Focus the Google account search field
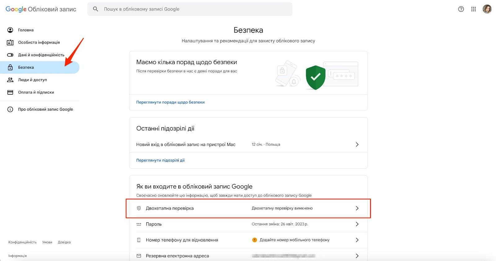 pyautogui.click(x=190, y=9)
